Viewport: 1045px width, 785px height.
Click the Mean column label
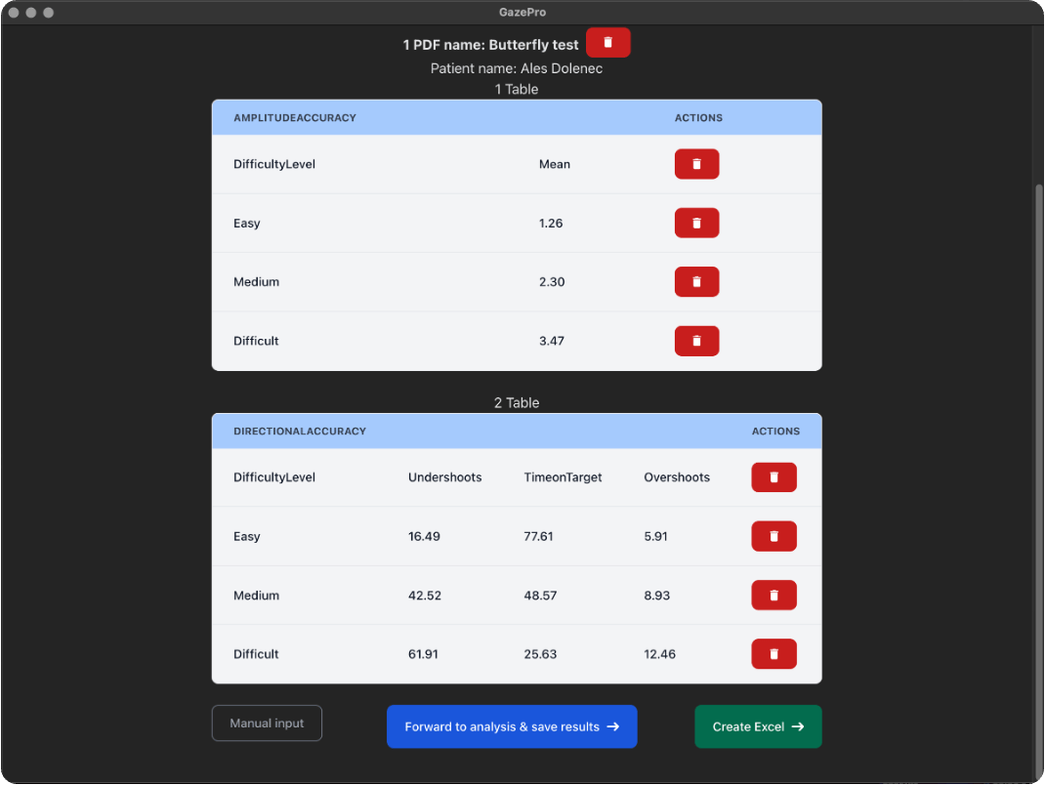coord(555,164)
